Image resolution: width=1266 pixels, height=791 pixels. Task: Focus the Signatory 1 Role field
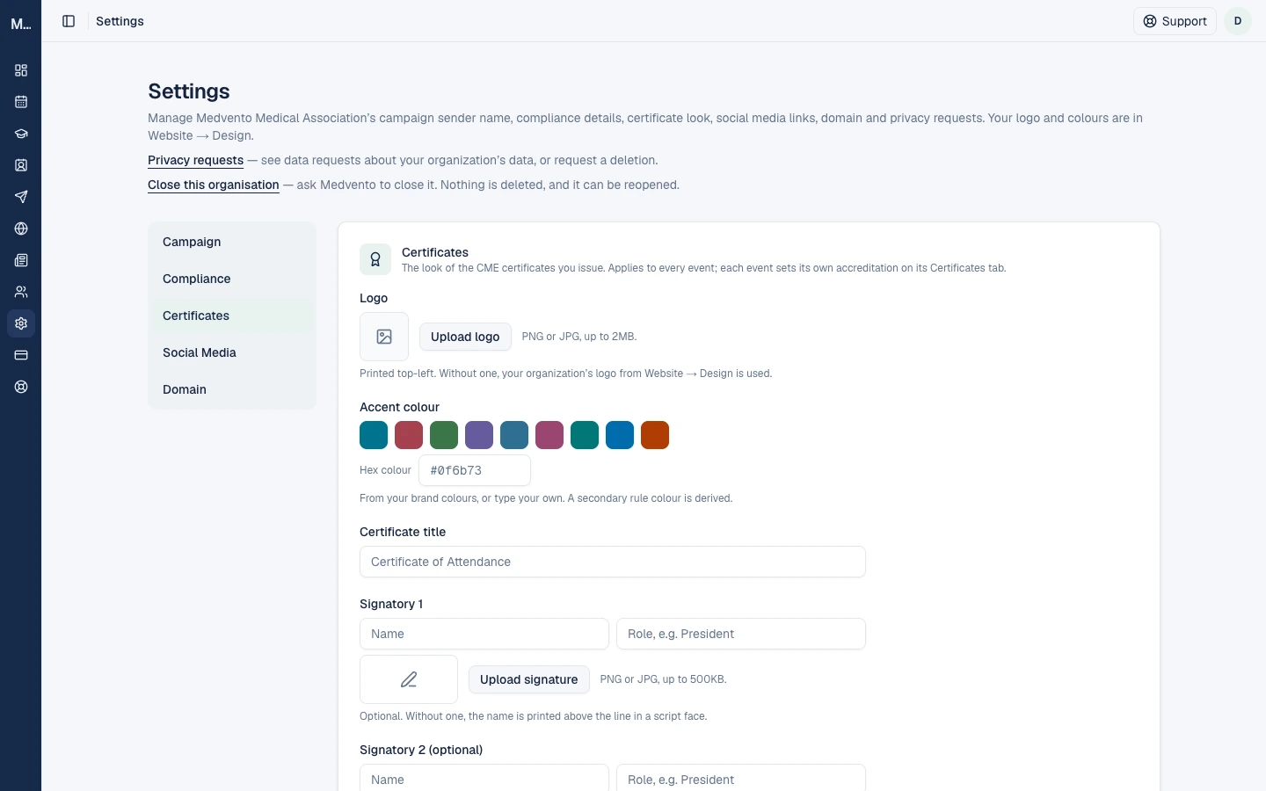point(741,634)
